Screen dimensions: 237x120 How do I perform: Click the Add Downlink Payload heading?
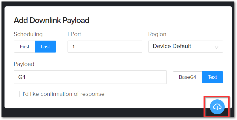point(51,20)
